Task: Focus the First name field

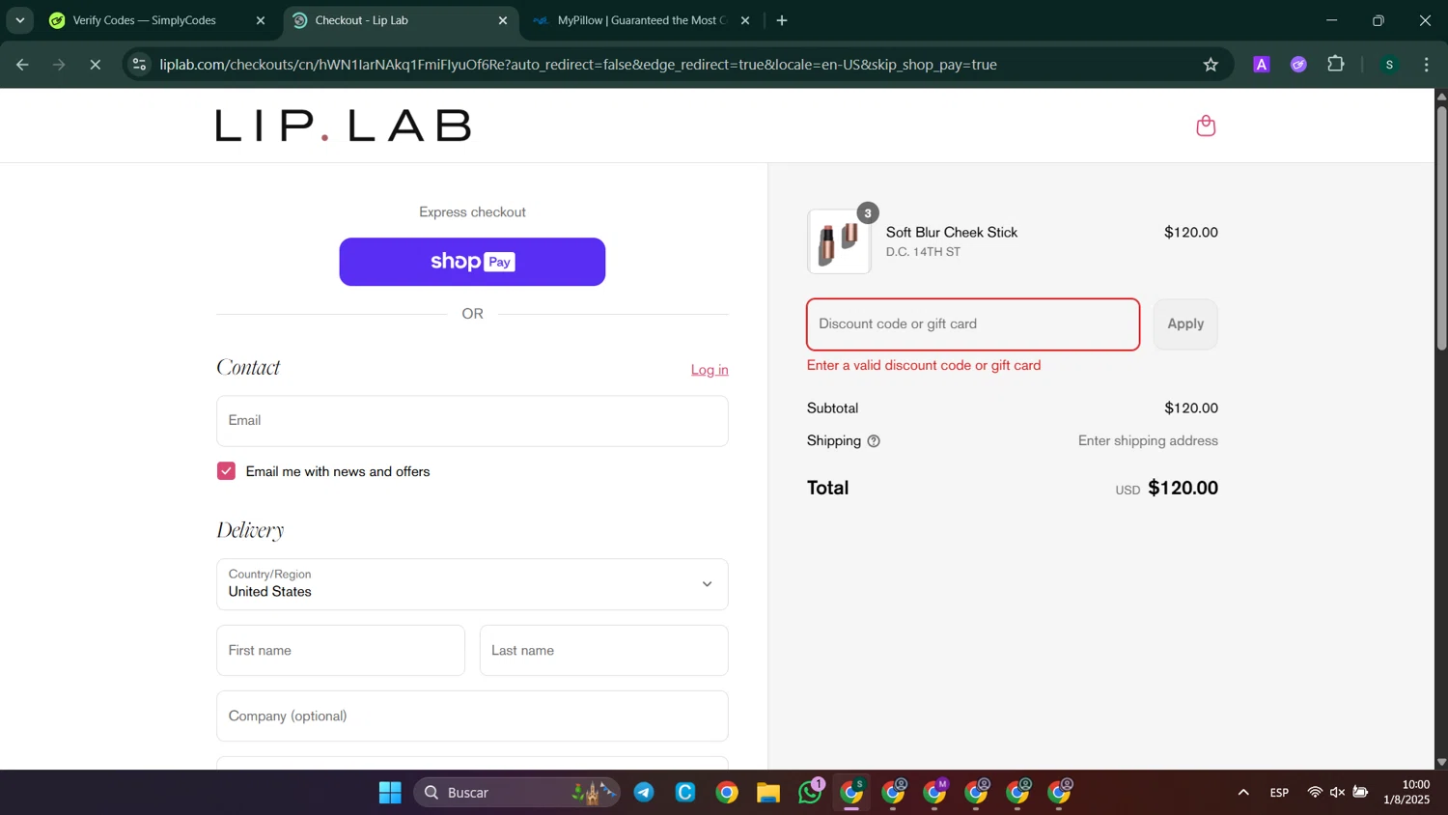Action: [x=341, y=651]
